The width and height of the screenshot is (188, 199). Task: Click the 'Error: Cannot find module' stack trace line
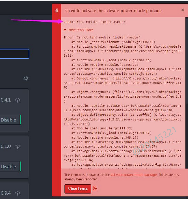click(x=102, y=37)
